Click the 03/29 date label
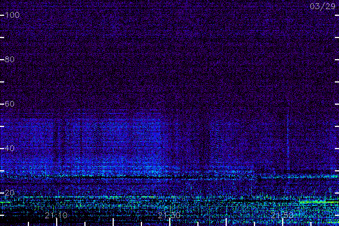339x226 pixels. tap(322, 6)
